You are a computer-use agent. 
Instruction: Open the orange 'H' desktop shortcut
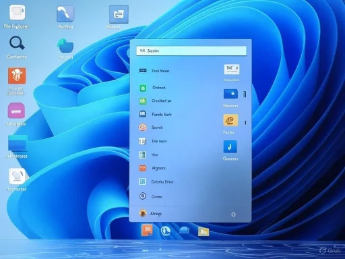(x=17, y=81)
